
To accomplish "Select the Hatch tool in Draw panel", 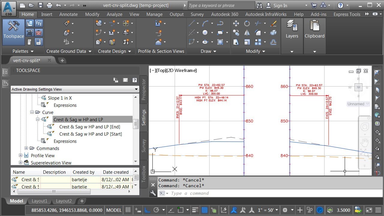I will [220, 42].
